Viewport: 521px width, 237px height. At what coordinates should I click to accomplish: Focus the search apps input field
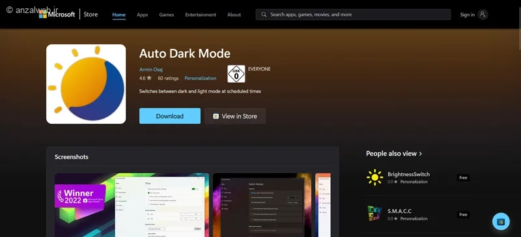[353, 14]
